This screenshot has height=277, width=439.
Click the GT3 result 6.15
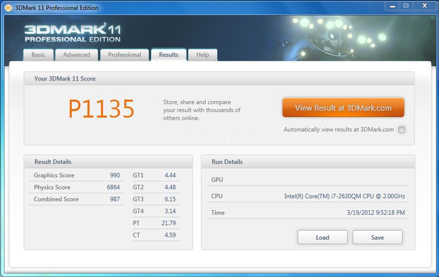(170, 199)
